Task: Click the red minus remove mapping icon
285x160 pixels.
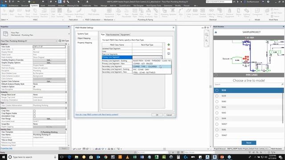Action: point(169,49)
